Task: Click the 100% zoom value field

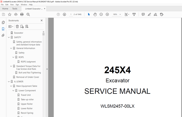Action: 115,14
